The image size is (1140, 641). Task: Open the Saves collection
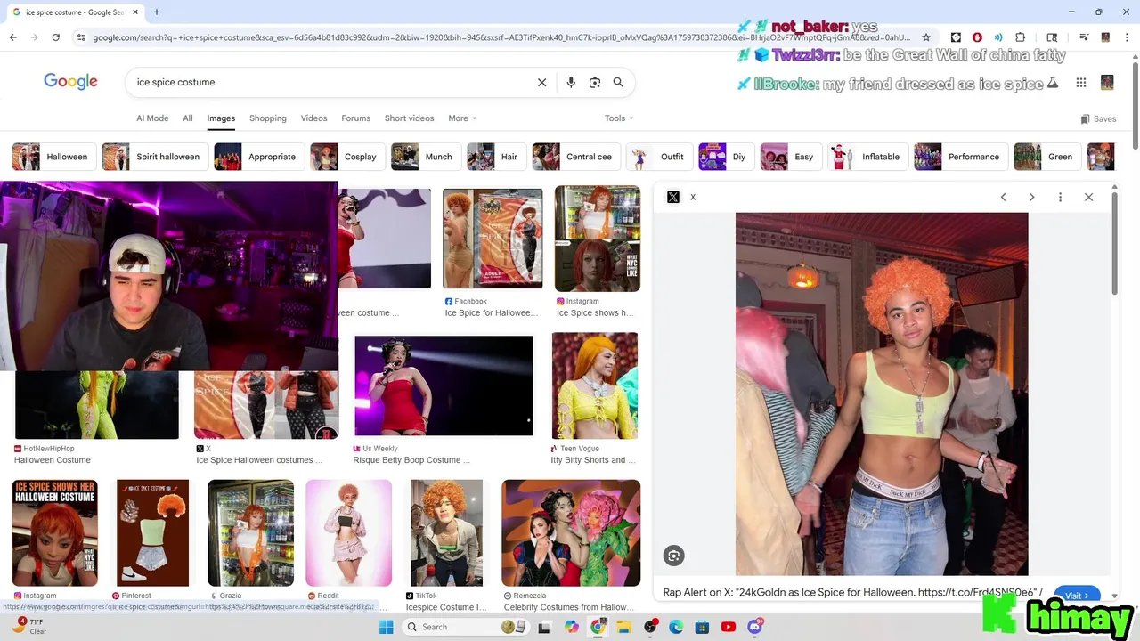(x=1098, y=118)
